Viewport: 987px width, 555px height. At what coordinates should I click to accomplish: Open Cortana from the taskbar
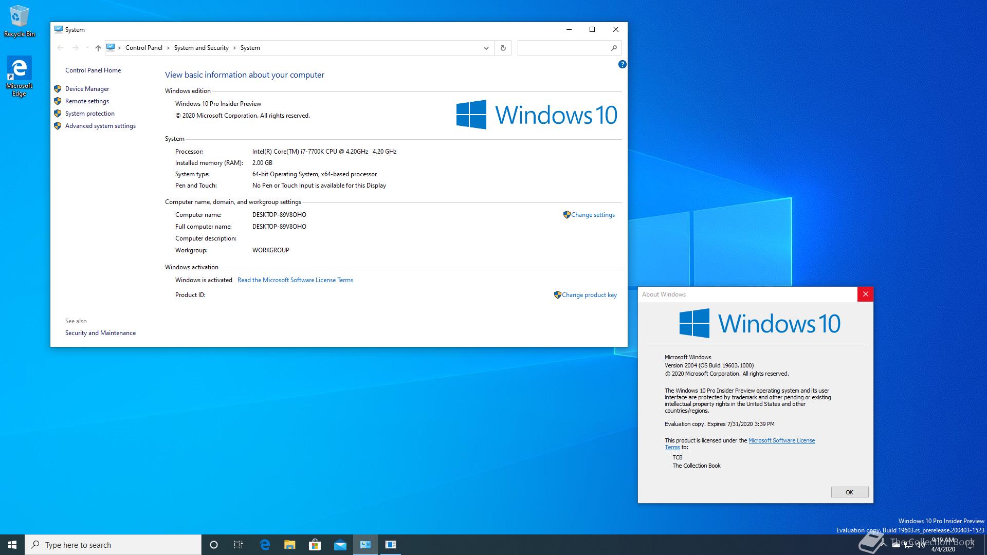point(214,545)
